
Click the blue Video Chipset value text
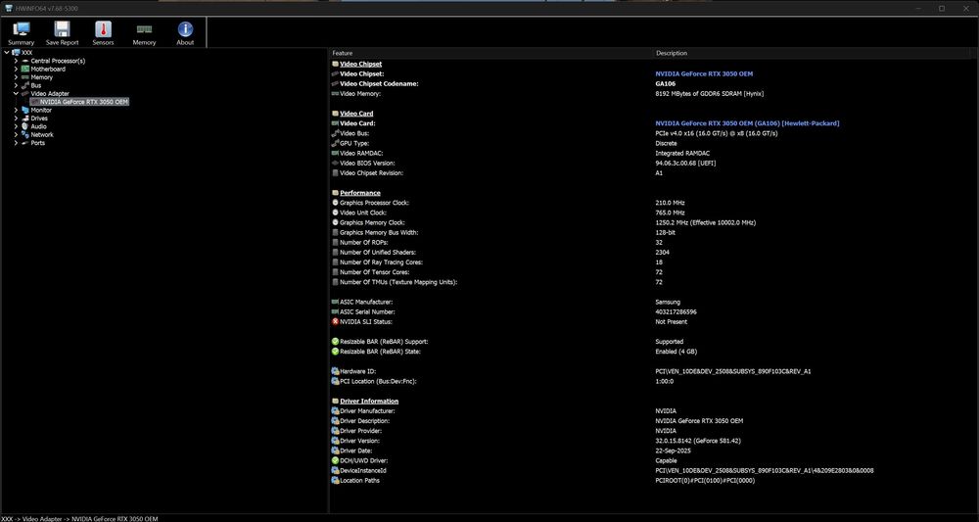tap(704, 73)
